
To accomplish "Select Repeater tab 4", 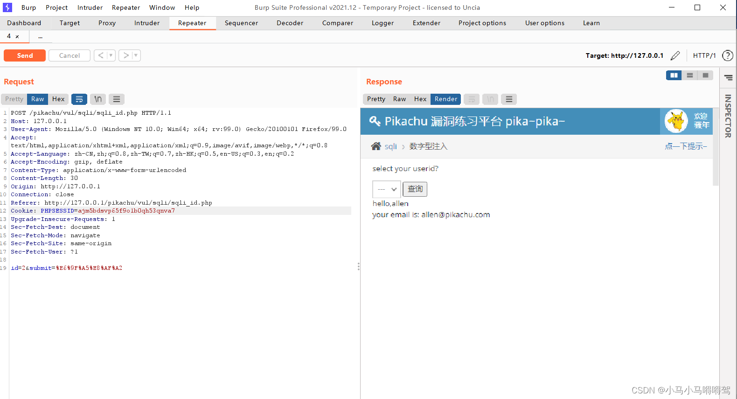I will (9, 36).
